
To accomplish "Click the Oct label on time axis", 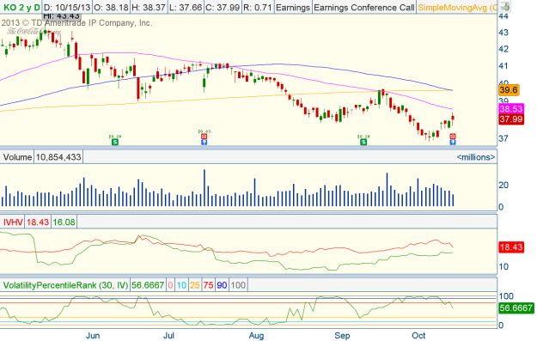I will tap(418, 335).
